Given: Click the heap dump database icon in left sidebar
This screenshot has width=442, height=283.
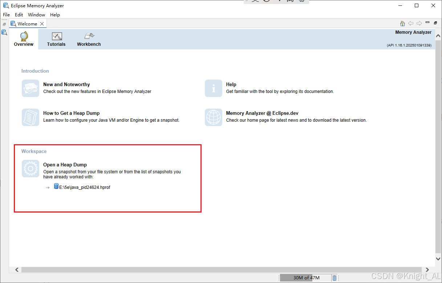Looking at the screenshot, I should pos(4,32).
